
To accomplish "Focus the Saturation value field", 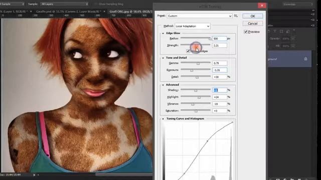I will tap(220, 111).
